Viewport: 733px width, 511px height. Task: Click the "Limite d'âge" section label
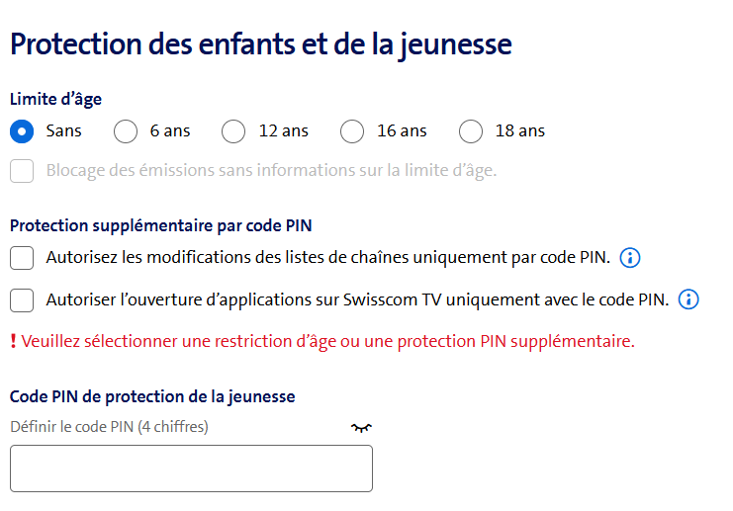(55, 99)
